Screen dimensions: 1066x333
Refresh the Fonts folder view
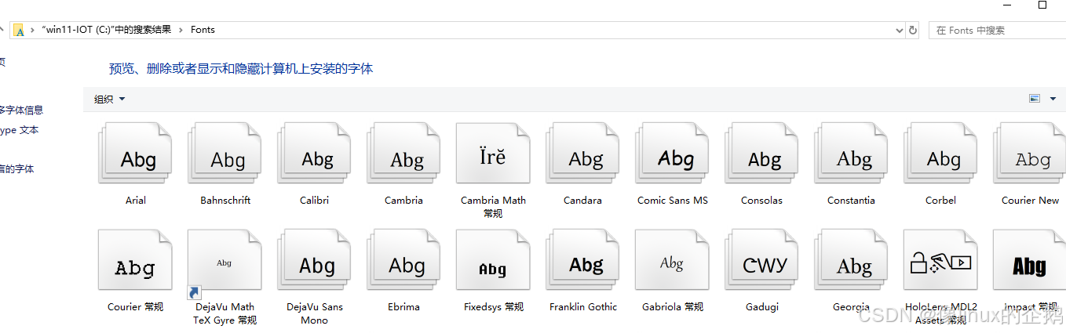tap(913, 30)
